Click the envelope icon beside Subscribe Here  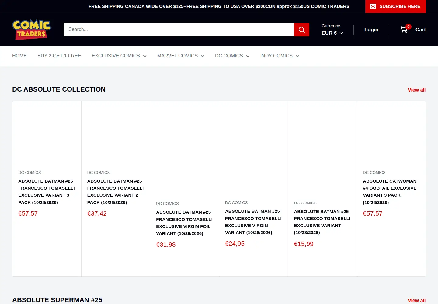[373, 6]
